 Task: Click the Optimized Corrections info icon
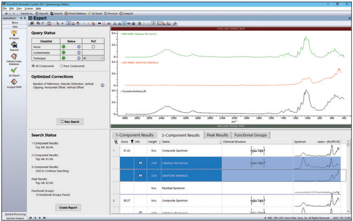coord(103,85)
